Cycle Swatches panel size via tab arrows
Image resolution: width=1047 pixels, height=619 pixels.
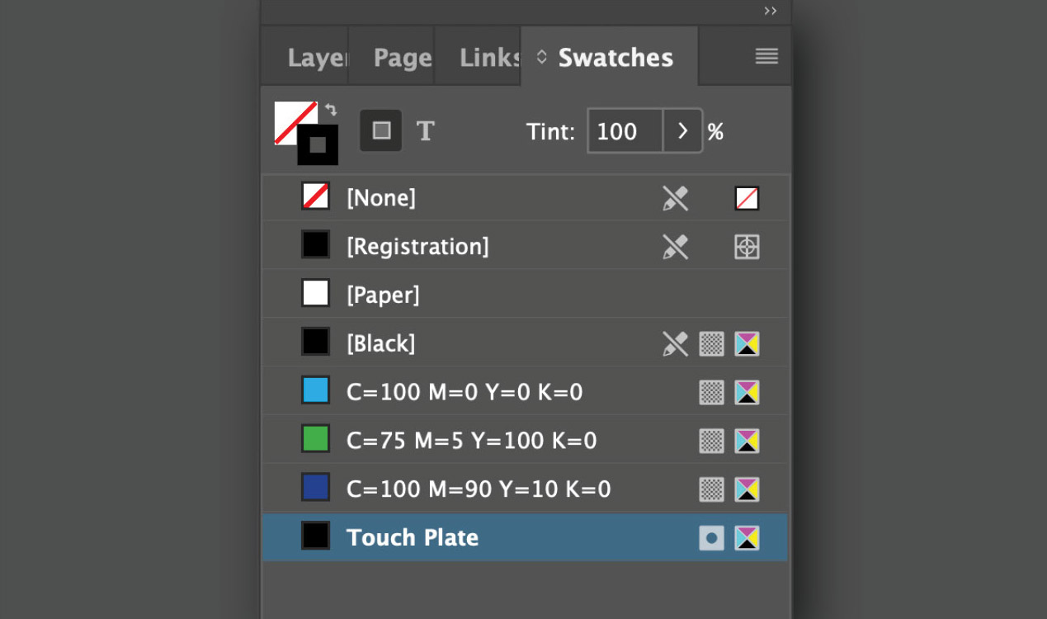541,57
